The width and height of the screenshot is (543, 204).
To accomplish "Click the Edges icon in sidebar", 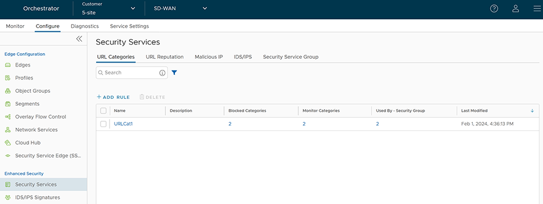I will click(x=8, y=65).
